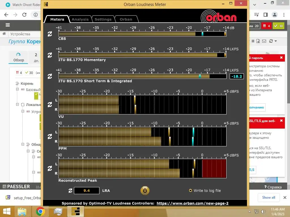Reset the LRA value with refresh icon
The width and height of the screenshot is (290, 217).
pos(70,191)
